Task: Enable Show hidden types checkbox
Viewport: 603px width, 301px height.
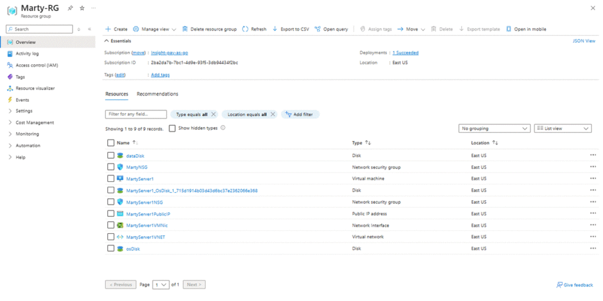Action: tap(172, 128)
